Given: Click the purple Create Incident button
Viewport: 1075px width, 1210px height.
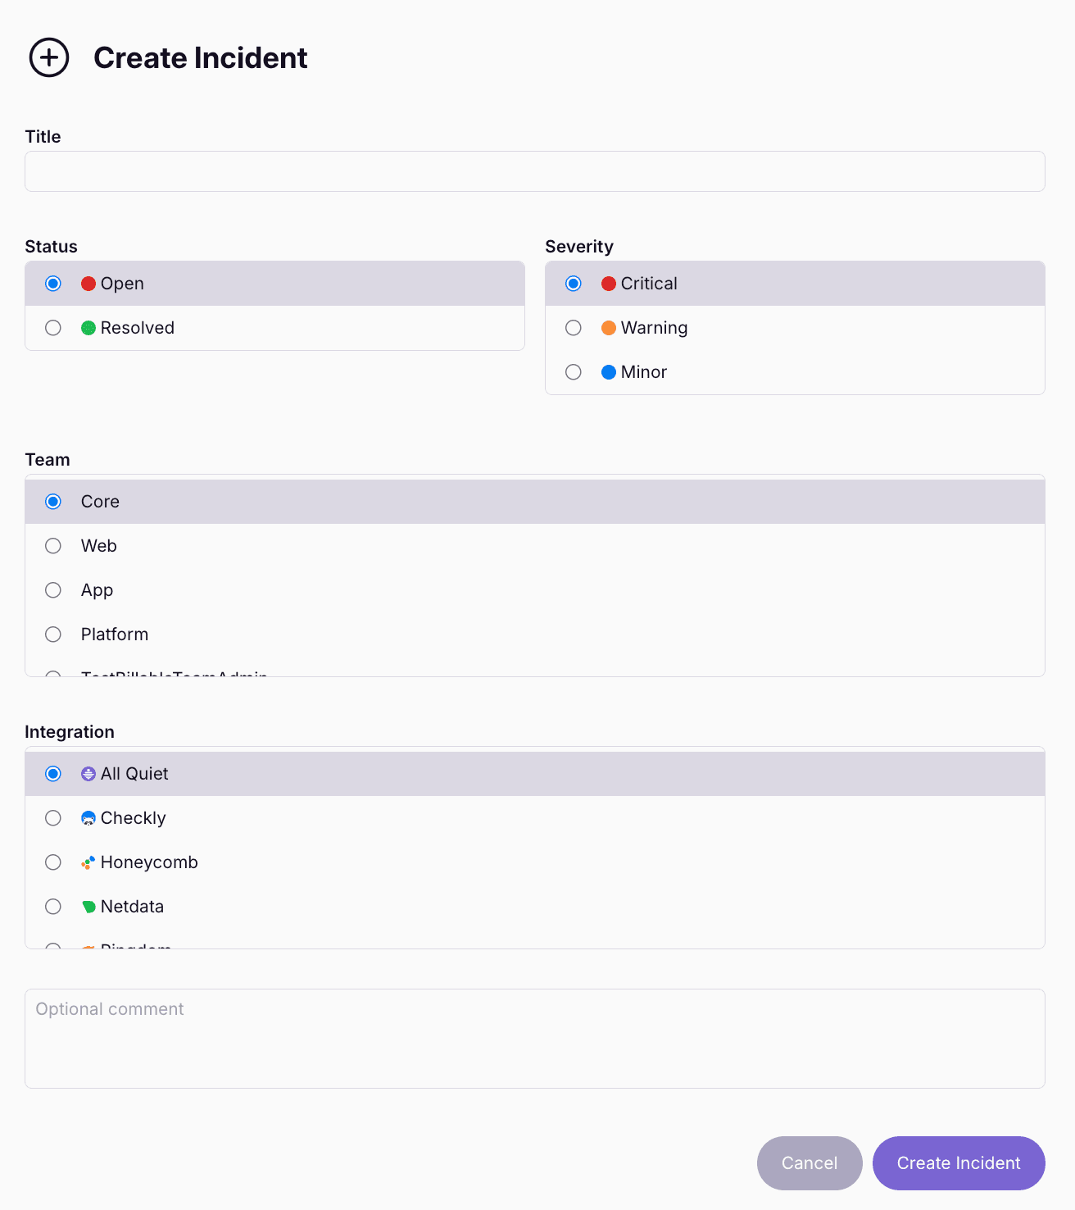Looking at the screenshot, I should [959, 1163].
